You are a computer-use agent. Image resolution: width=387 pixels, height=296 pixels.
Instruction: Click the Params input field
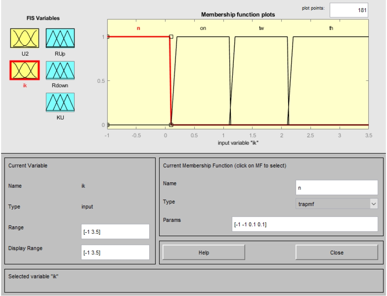pos(305,224)
